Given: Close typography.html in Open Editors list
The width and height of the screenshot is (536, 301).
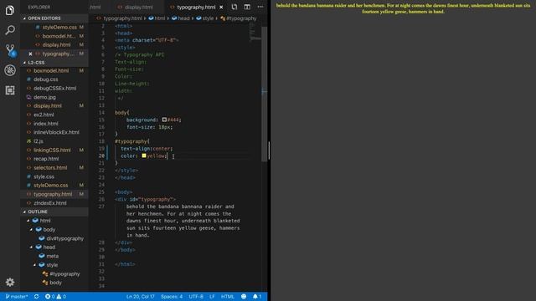Looking at the screenshot, I should tap(30, 54).
